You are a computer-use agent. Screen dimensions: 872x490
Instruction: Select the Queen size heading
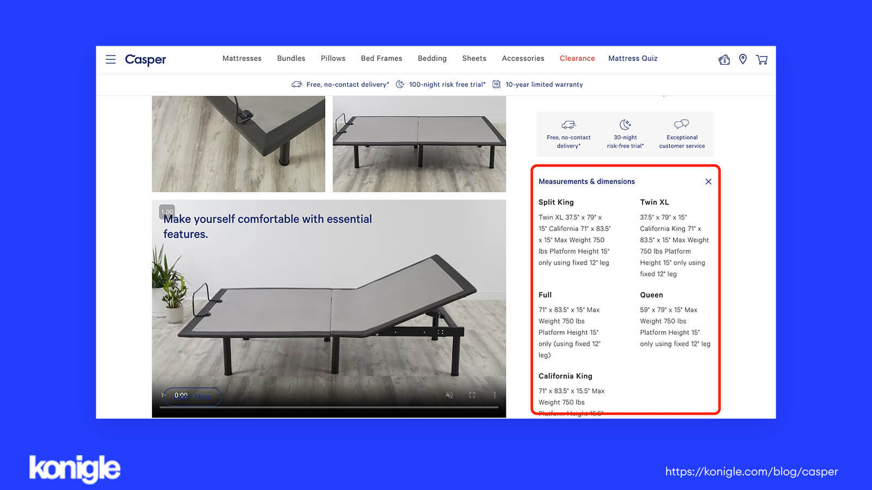tap(651, 295)
